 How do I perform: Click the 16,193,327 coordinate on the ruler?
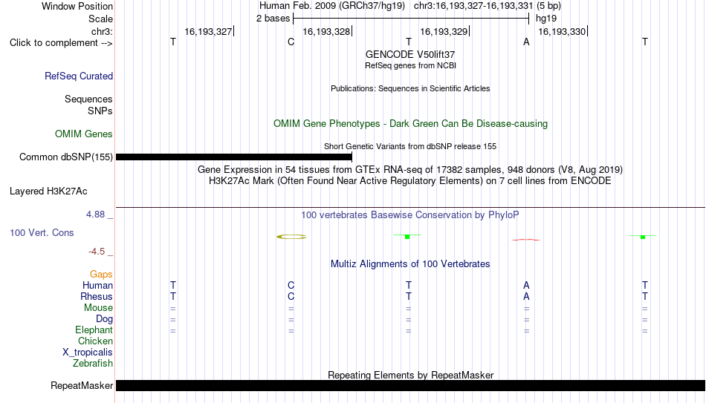coord(209,31)
